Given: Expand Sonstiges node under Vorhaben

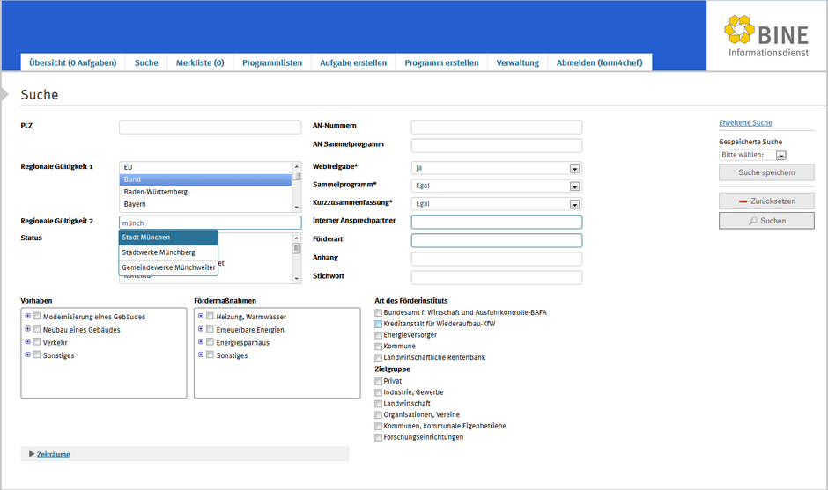Looking at the screenshot, I should [27, 355].
